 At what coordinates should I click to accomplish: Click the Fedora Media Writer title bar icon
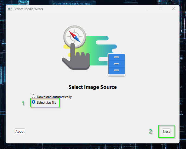10,9
